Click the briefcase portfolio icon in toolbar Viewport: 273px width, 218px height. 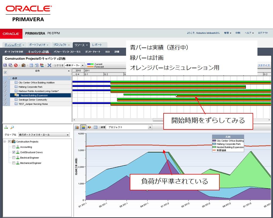click(24, 65)
